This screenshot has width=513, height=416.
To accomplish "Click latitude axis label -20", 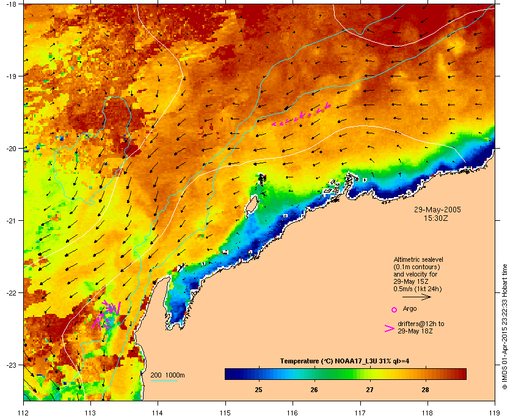I will [11, 149].
